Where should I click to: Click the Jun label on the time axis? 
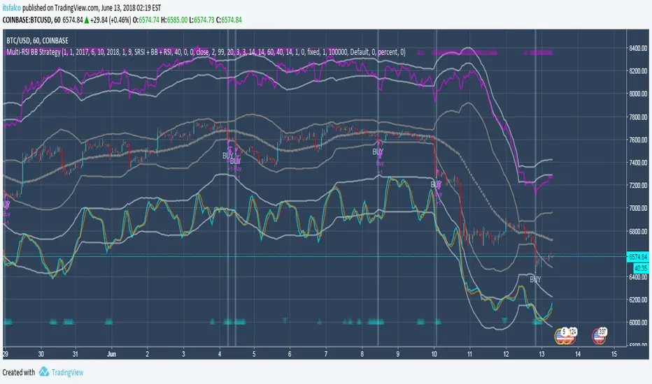point(111,354)
